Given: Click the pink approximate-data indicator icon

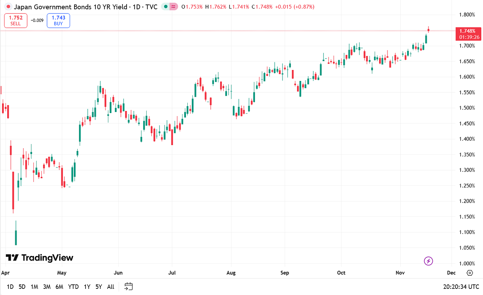Looking at the screenshot, I should tap(174, 7).
